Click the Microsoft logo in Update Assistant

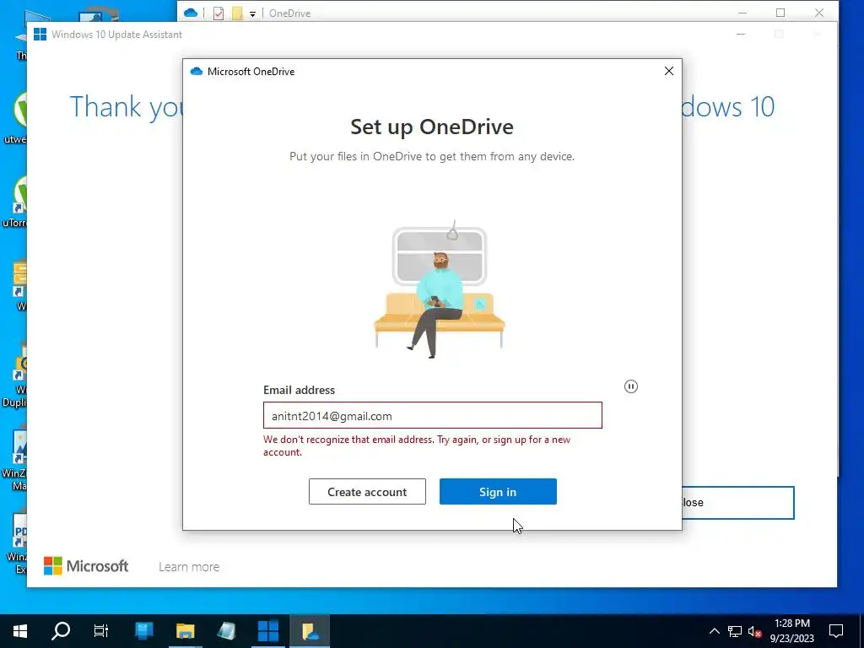pos(86,566)
